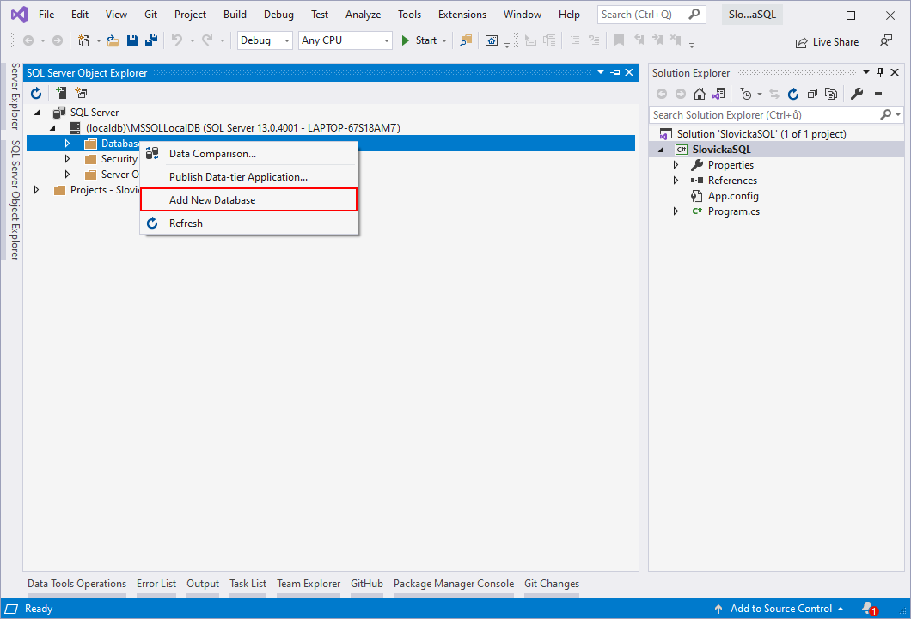Open the Start button dropdown arrow
911x619 pixels.
coord(444,40)
